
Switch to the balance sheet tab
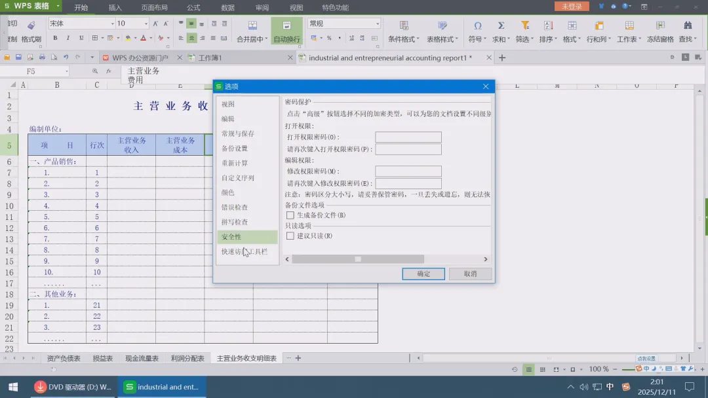64,358
